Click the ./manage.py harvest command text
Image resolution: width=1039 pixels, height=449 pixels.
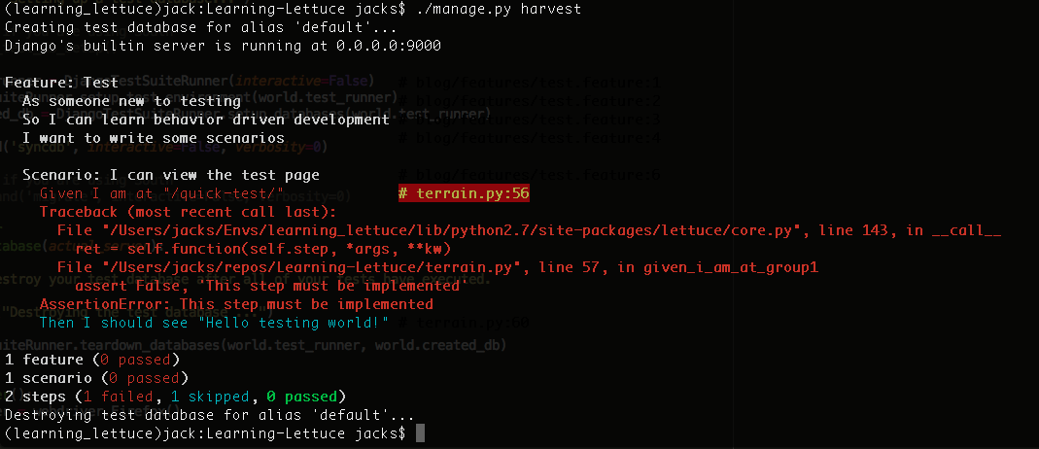click(500, 10)
